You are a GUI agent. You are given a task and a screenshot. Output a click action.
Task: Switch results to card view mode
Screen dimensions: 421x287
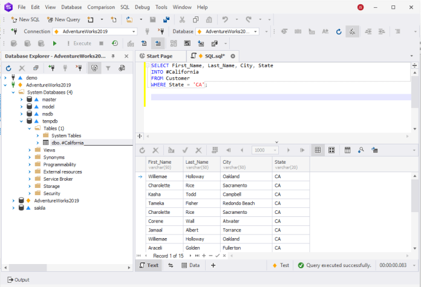point(331,150)
